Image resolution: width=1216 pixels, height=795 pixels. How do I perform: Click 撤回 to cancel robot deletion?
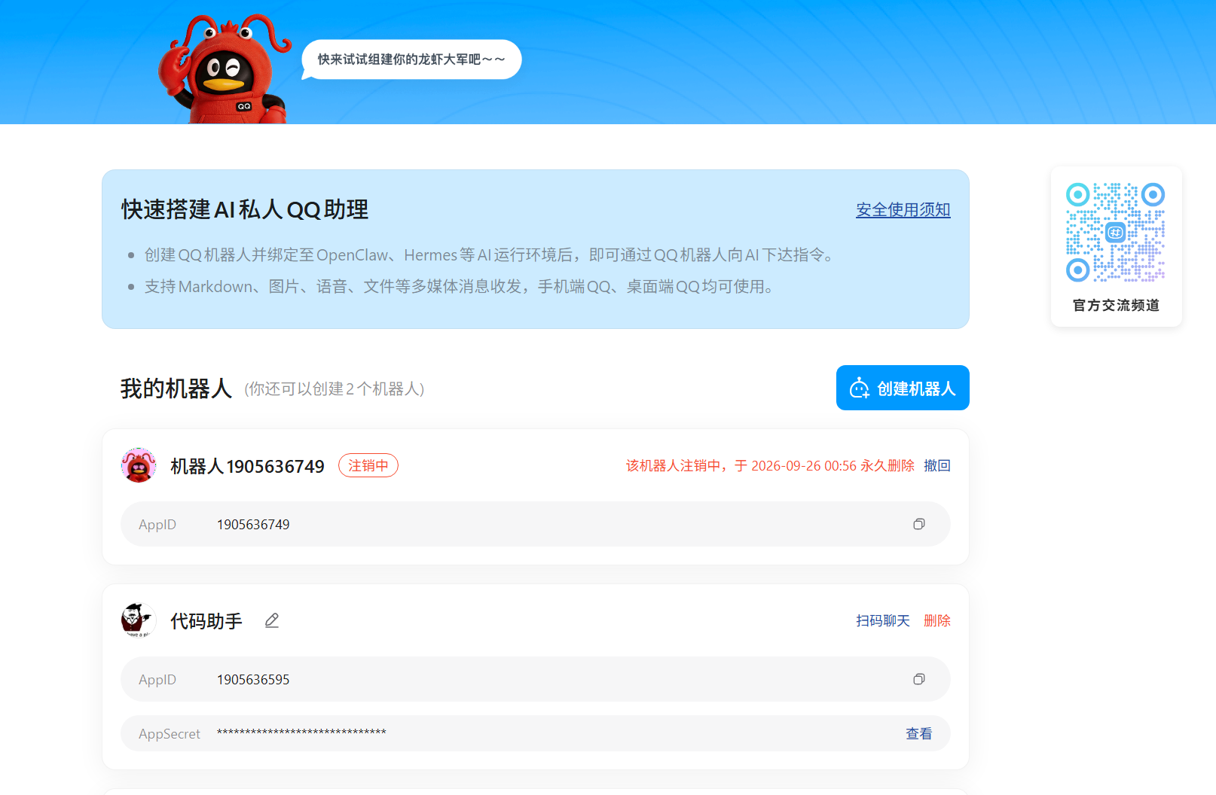[x=937, y=465]
